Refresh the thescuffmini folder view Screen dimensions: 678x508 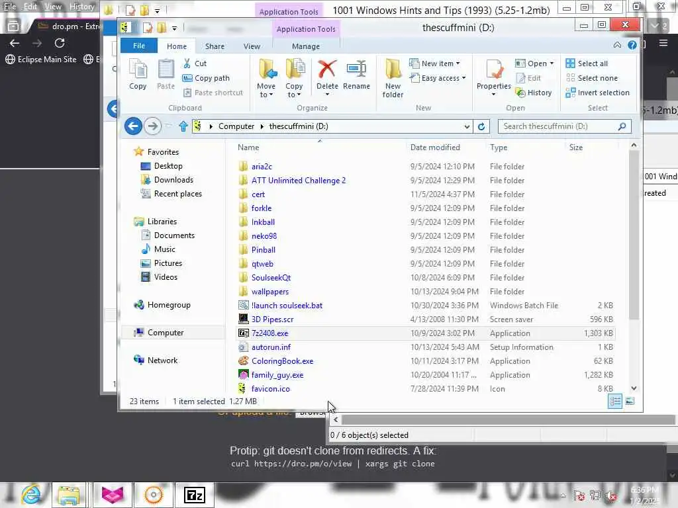pyautogui.click(x=481, y=126)
